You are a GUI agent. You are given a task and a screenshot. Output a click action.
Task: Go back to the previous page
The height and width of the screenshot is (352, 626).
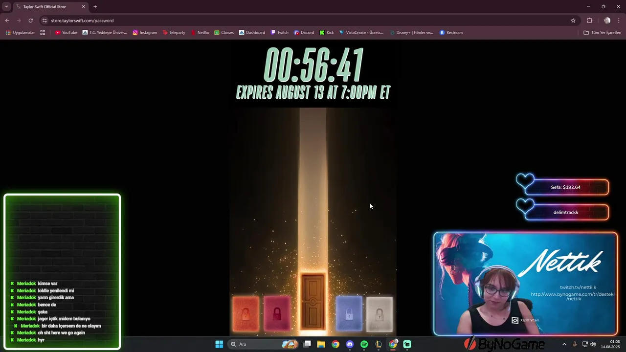click(x=7, y=21)
